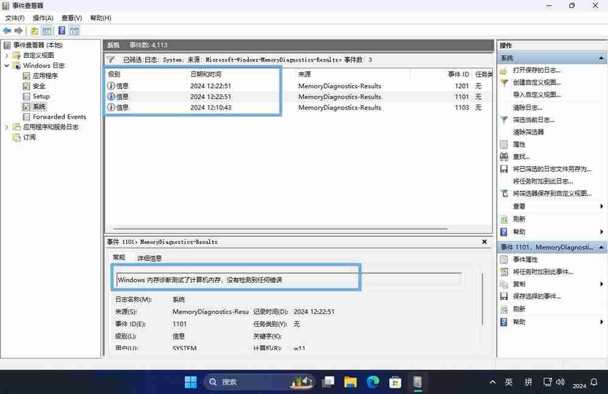Click the Help icon in the toolbar

(61, 30)
